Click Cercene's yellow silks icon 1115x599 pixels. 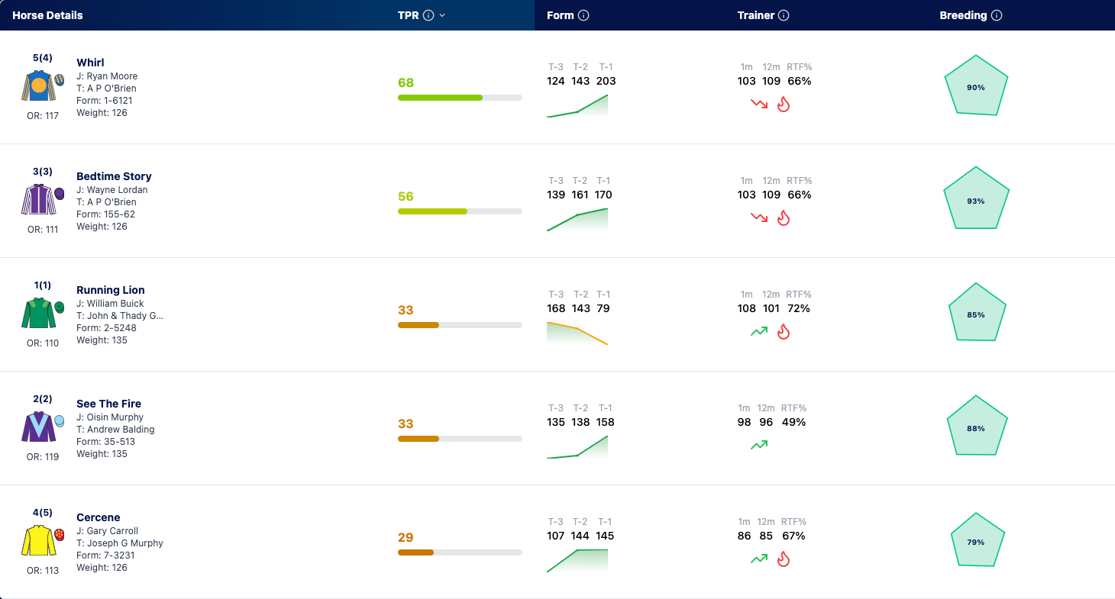tap(38, 541)
